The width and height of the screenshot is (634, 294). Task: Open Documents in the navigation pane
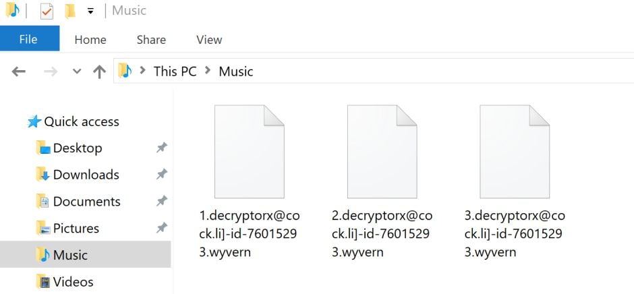(x=86, y=202)
